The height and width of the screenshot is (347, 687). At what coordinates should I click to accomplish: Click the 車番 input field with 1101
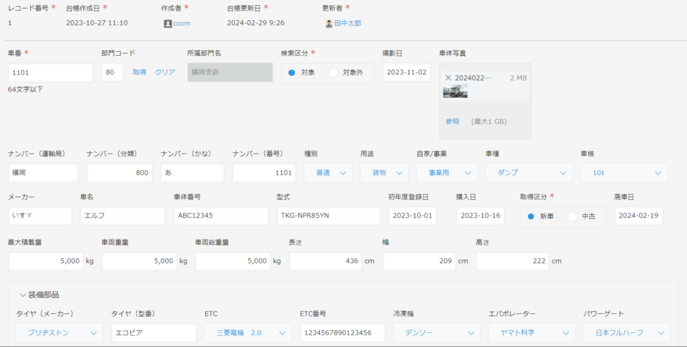[x=50, y=72]
